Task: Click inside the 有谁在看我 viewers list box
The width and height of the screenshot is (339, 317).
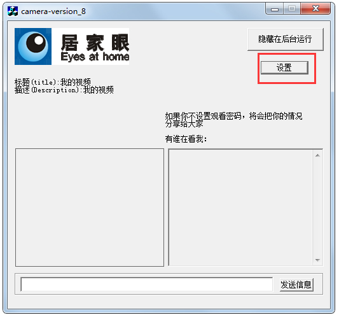Action: point(240,208)
